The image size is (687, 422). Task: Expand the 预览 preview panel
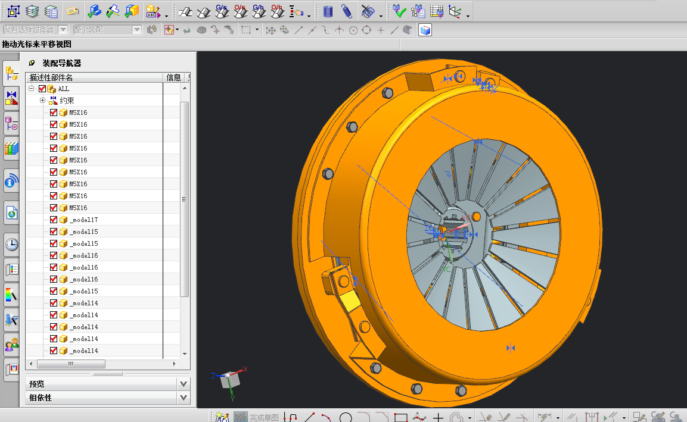(x=184, y=384)
